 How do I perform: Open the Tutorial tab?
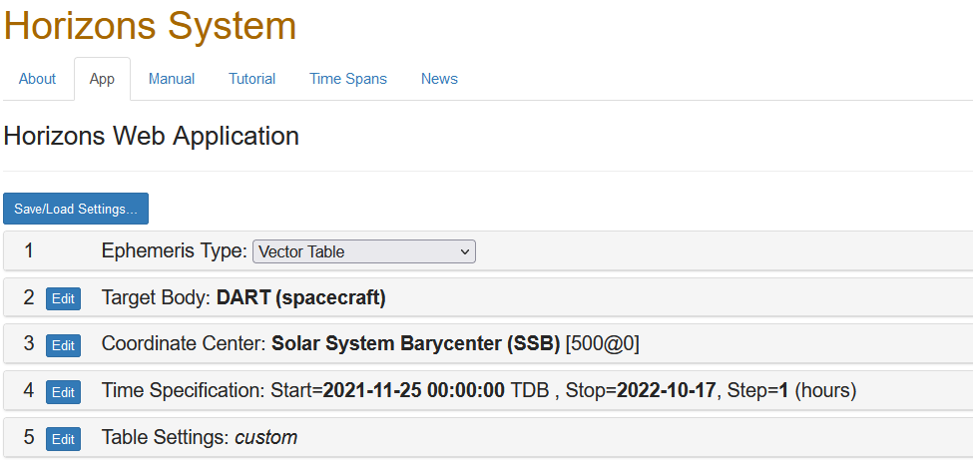[x=251, y=79]
